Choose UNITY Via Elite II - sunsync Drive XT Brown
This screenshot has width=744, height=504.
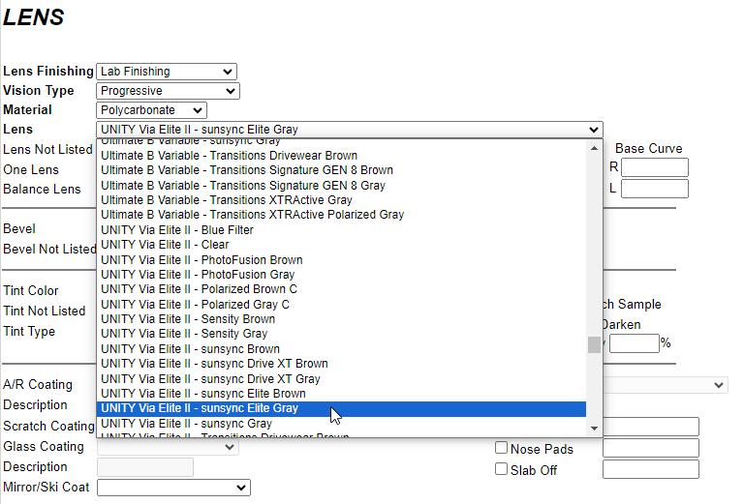pyautogui.click(x=214, y=364)
